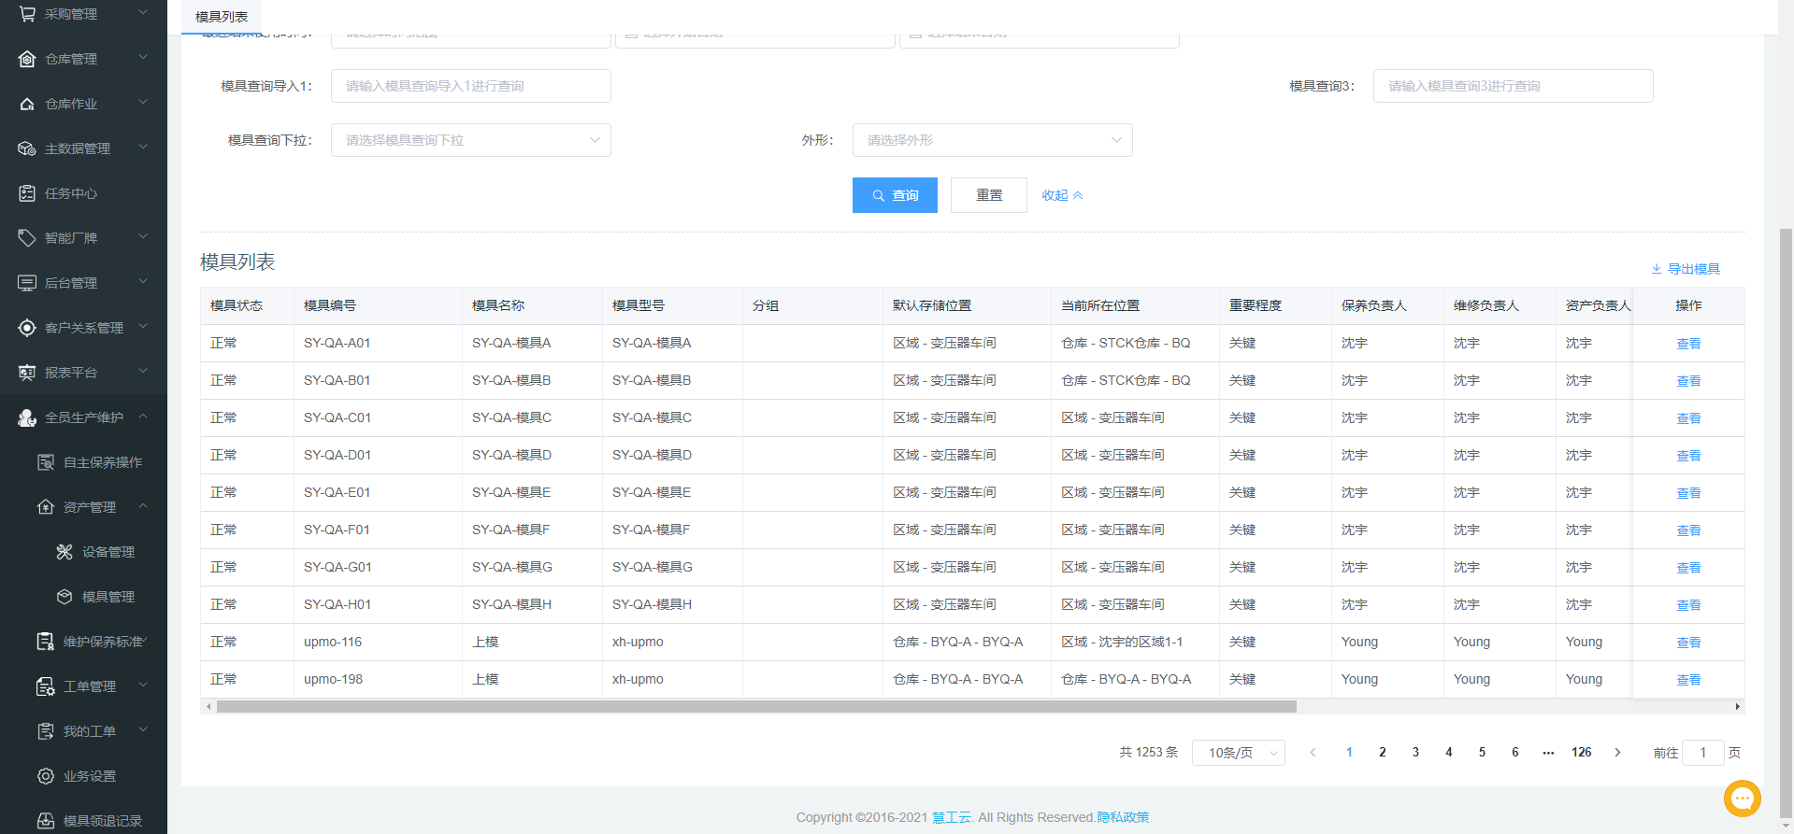Click 查看 for mold SY-QA-A01
The width and height of the screenshot is (1794, 834).
[1688, 344]
